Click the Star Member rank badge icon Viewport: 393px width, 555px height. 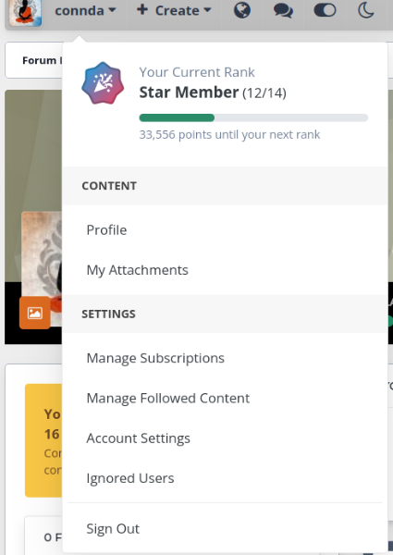(103, 83)
